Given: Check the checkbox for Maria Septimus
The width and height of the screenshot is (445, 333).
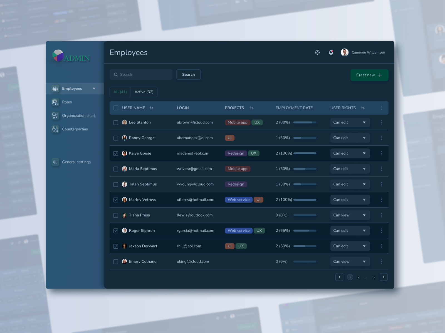Looking at the screenshot, I should coord(116,169).
